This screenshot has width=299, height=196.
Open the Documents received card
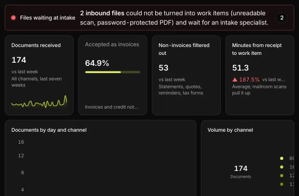[39, 75]
